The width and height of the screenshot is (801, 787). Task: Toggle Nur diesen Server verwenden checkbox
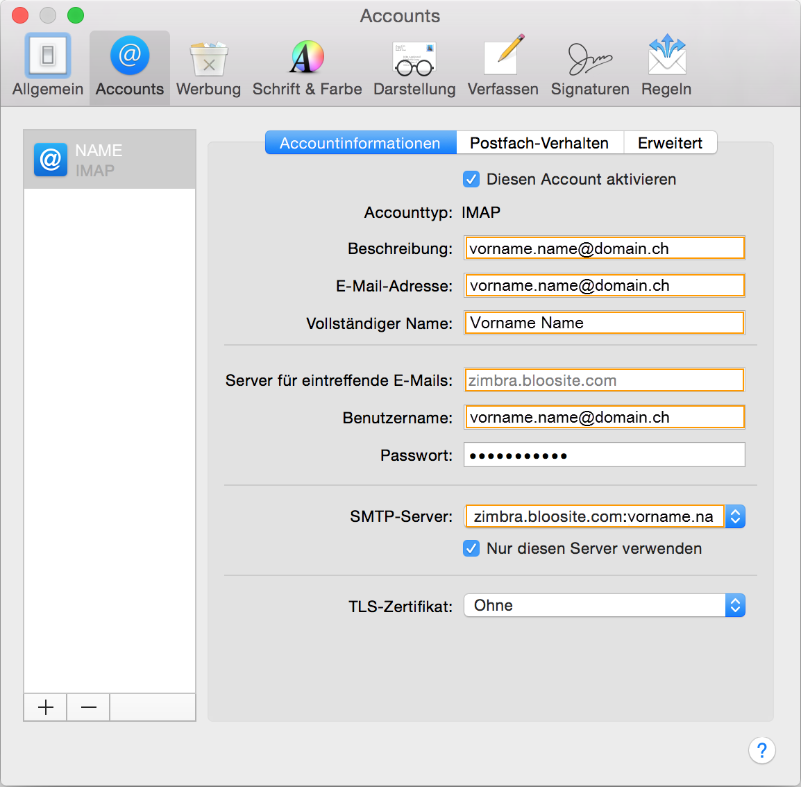point(471,549)
